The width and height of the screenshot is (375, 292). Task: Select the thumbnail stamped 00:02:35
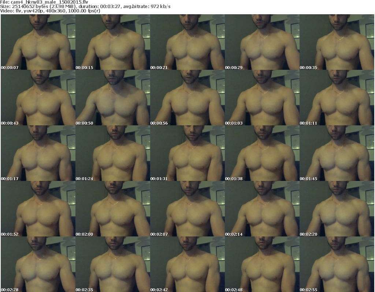click(x=113, y=264)
